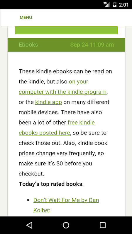Tap "Today's top rated books" heading
This screenshot has width=132, height=234.
(50, 184)
